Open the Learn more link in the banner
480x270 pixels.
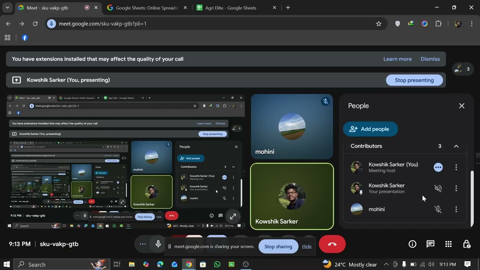pos(397,59)
